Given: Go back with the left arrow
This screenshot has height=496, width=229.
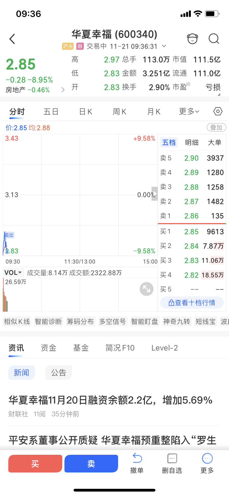Looking at the screenshot, I should click(x=12, y=39).
